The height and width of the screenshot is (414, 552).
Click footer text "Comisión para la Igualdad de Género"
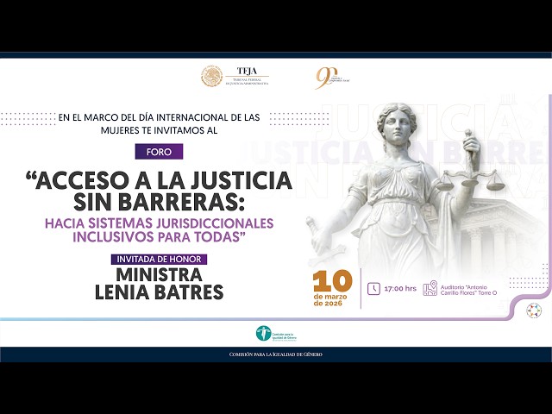pos(276,354)
